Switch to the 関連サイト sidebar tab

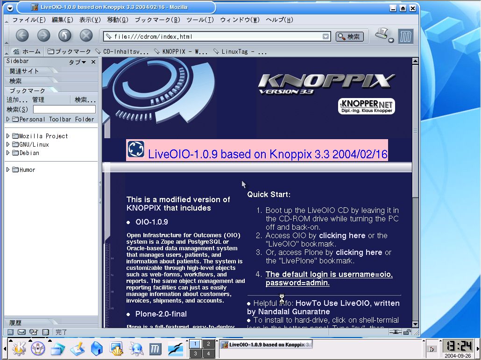coord(24,71)
